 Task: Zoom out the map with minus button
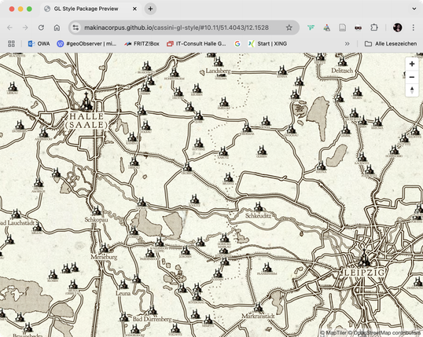(x=412, y=77)
